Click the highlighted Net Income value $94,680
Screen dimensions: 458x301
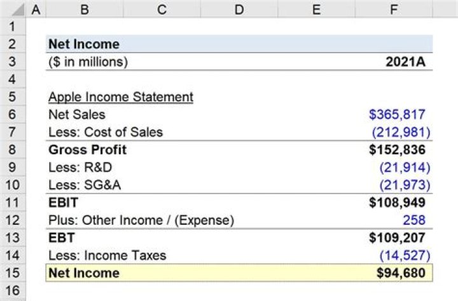pyautogui.click(x=400, y=273)
